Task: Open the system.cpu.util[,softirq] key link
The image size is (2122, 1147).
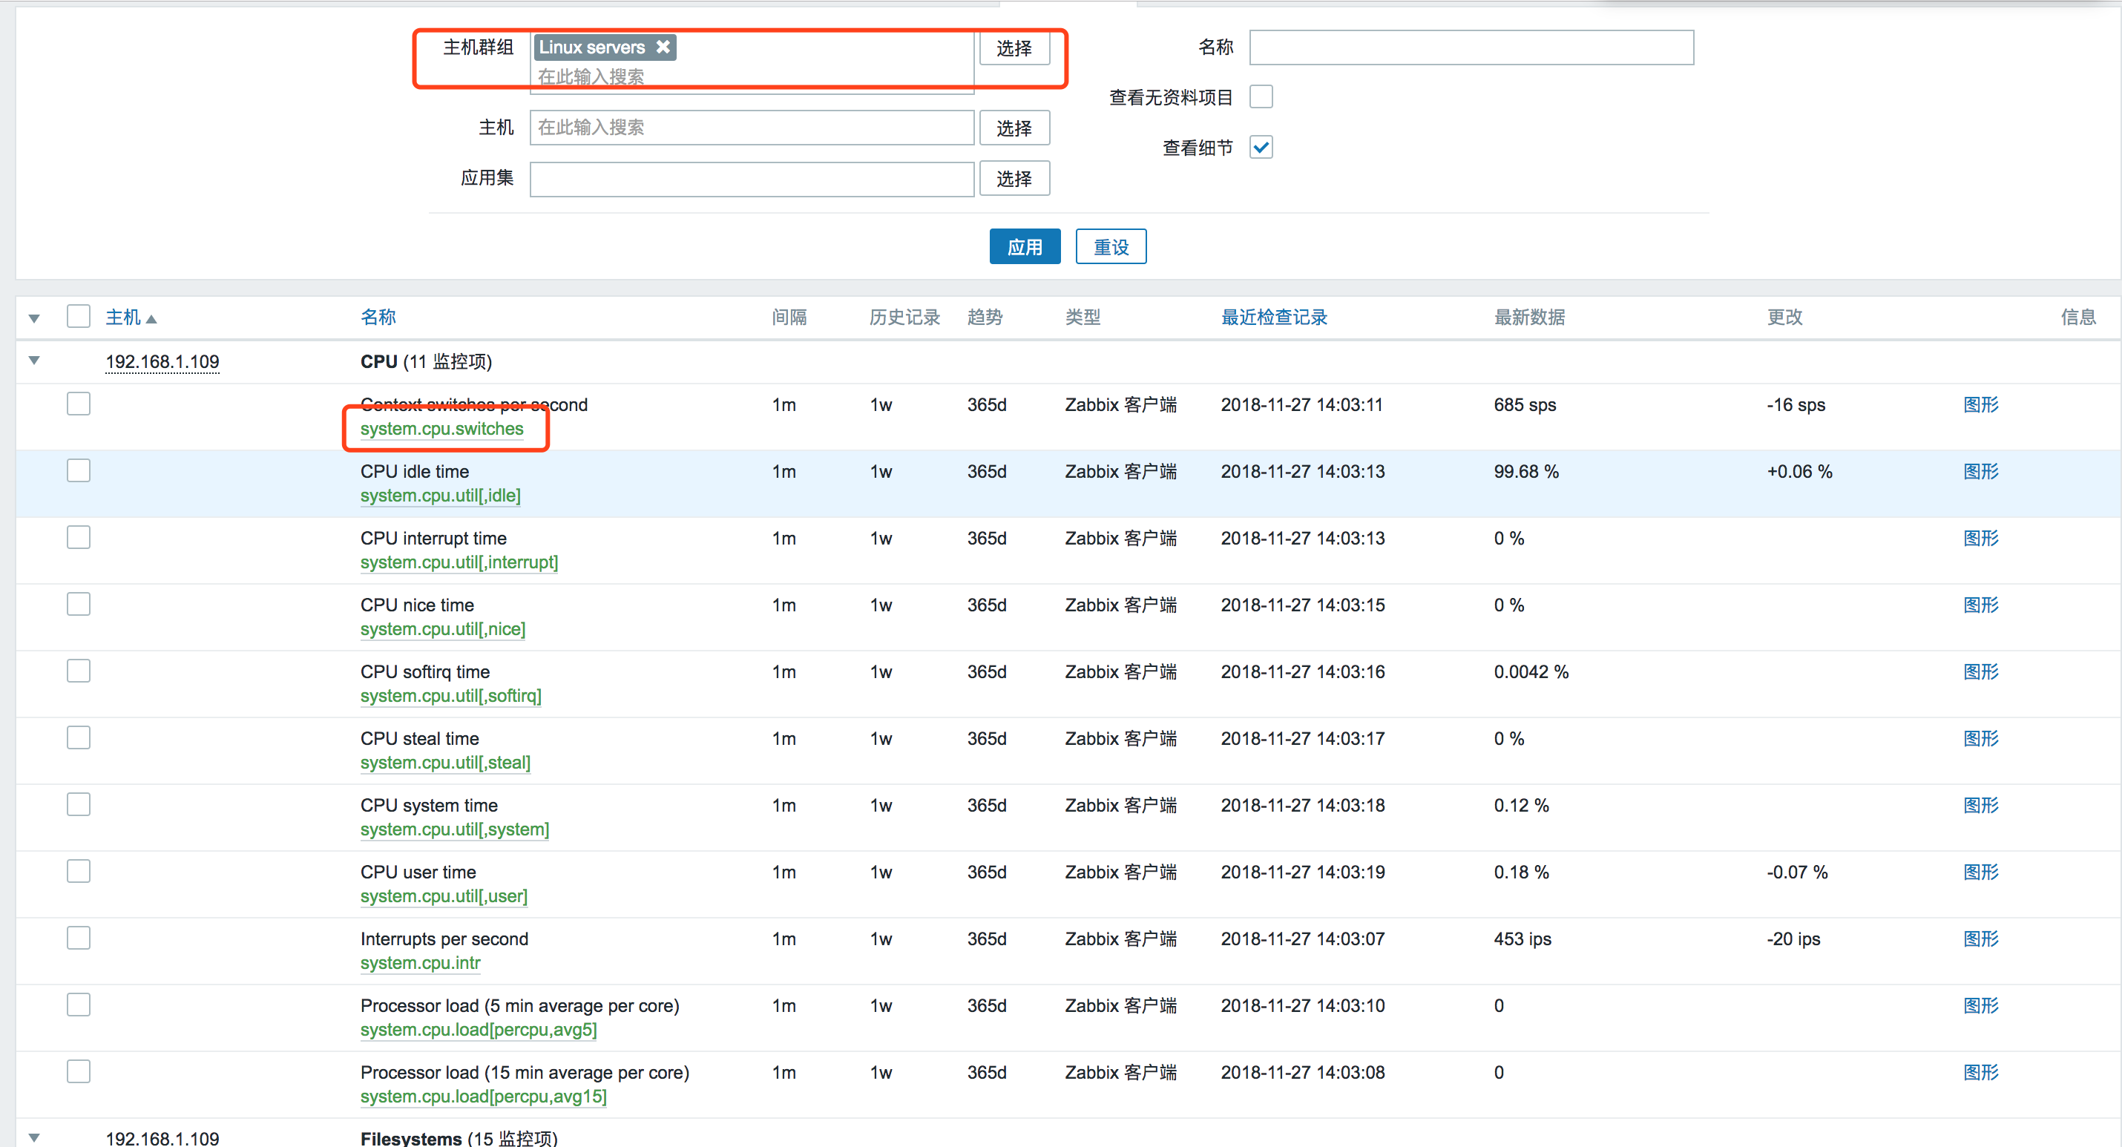Action: 450,695
